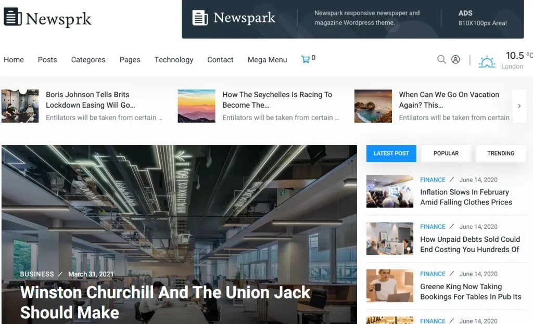
Task: Open the user account icon
Action: (456, 59)
